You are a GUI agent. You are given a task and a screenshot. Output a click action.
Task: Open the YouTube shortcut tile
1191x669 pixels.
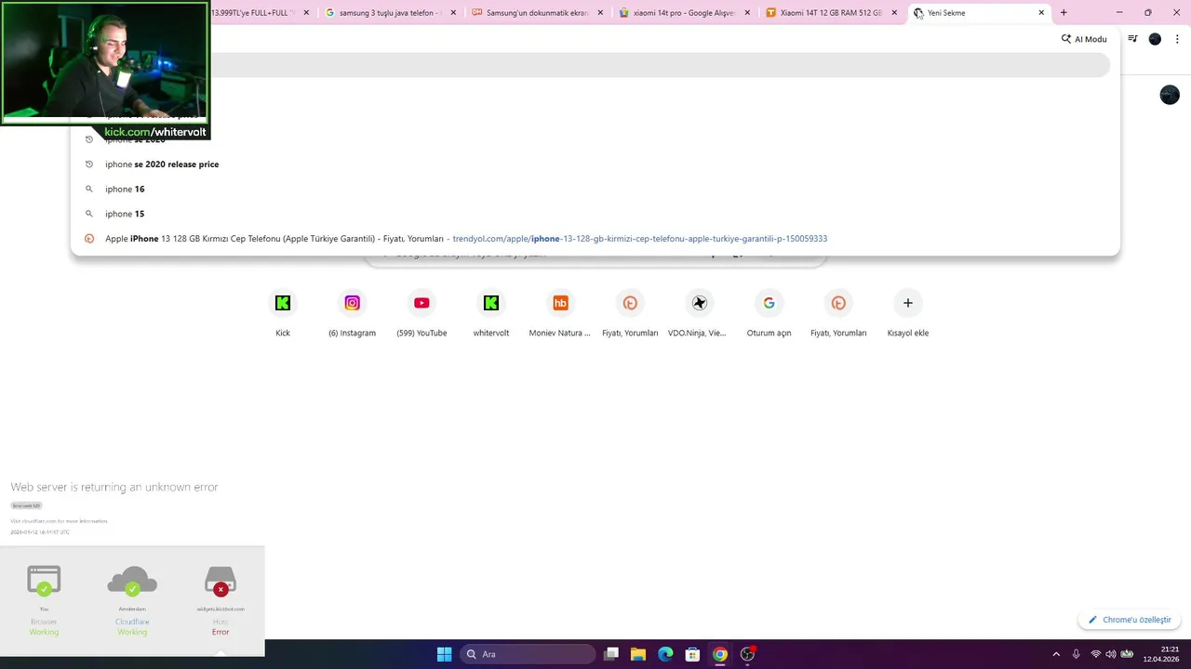point(422,314)
